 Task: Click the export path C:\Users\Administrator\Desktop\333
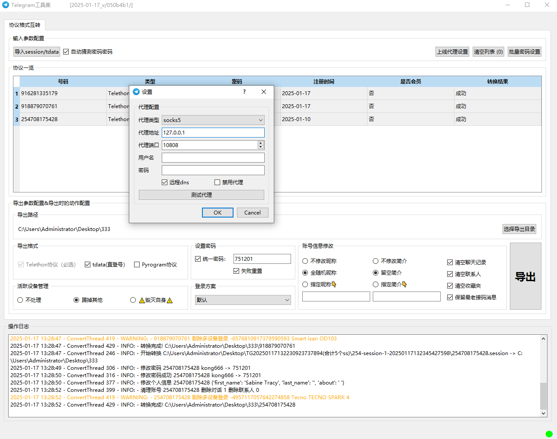point(64,229)
